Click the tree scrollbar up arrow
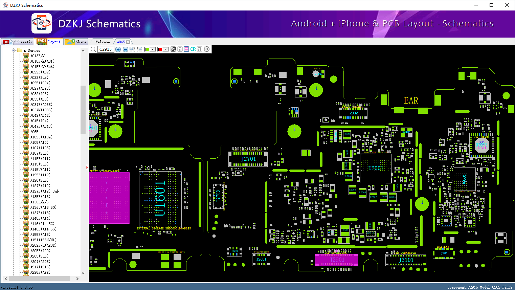 pos(83,51)
